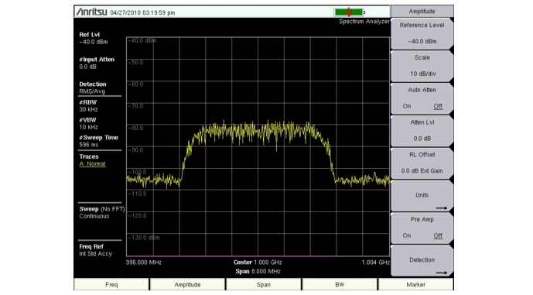
Task: Turn Pre Amp On
Action: (407, 235)
